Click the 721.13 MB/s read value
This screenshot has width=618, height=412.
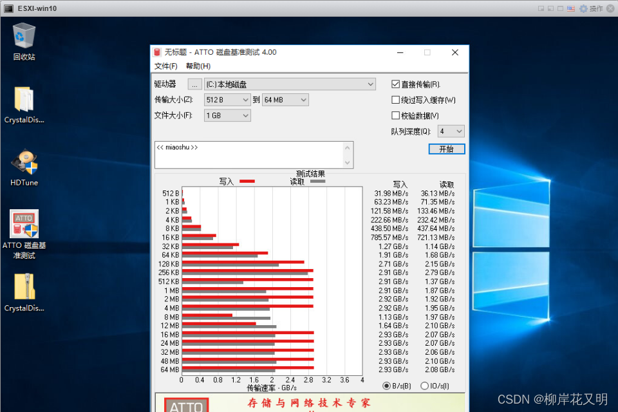pos(436,238)
